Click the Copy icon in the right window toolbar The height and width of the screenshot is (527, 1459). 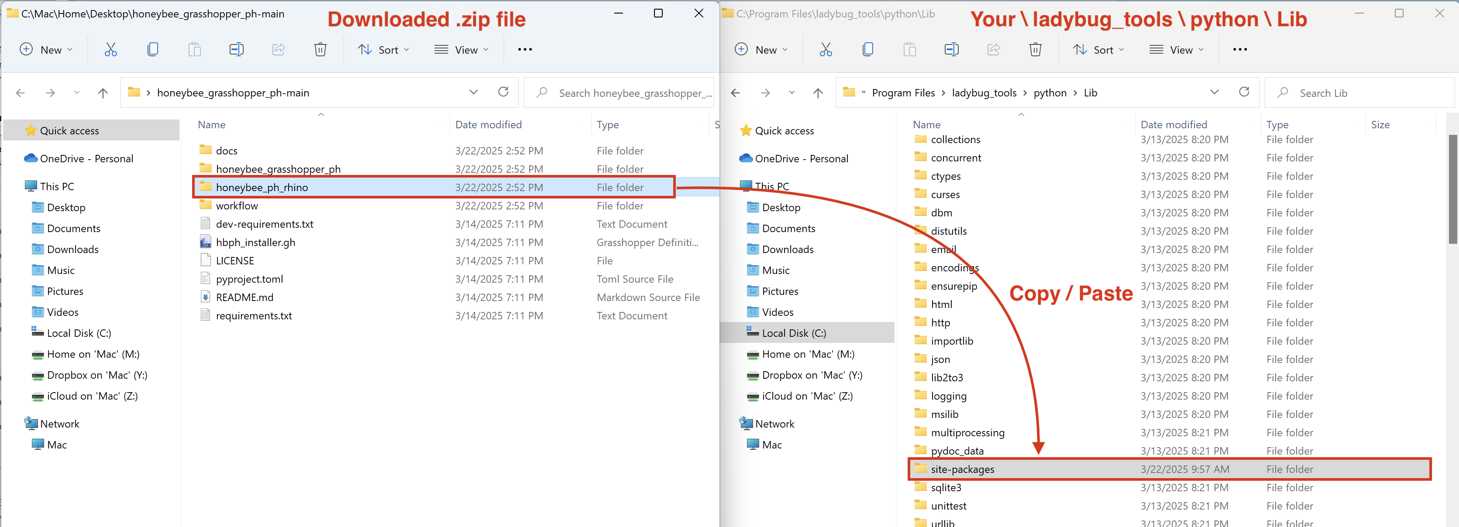point(868,49)
